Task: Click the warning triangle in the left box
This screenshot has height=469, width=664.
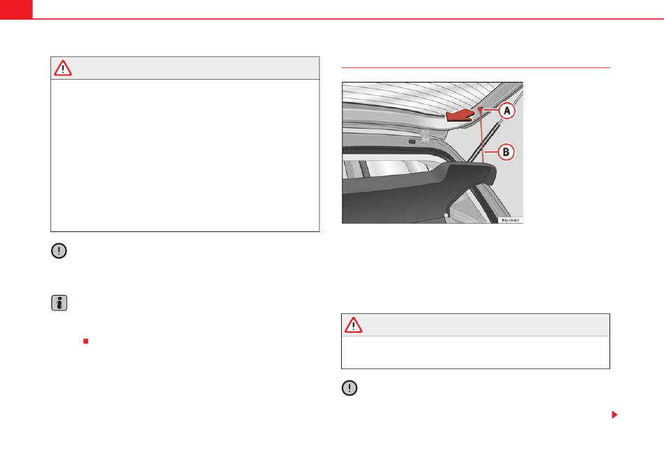Action: (63, 68)
